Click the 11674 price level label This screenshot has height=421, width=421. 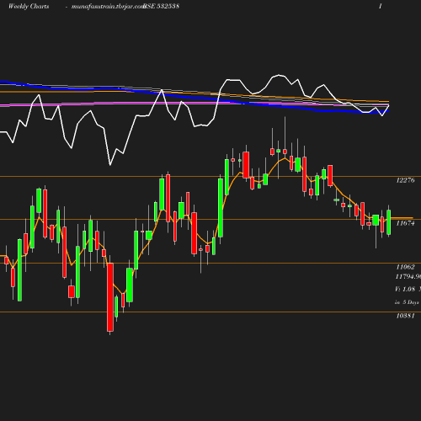405,223
